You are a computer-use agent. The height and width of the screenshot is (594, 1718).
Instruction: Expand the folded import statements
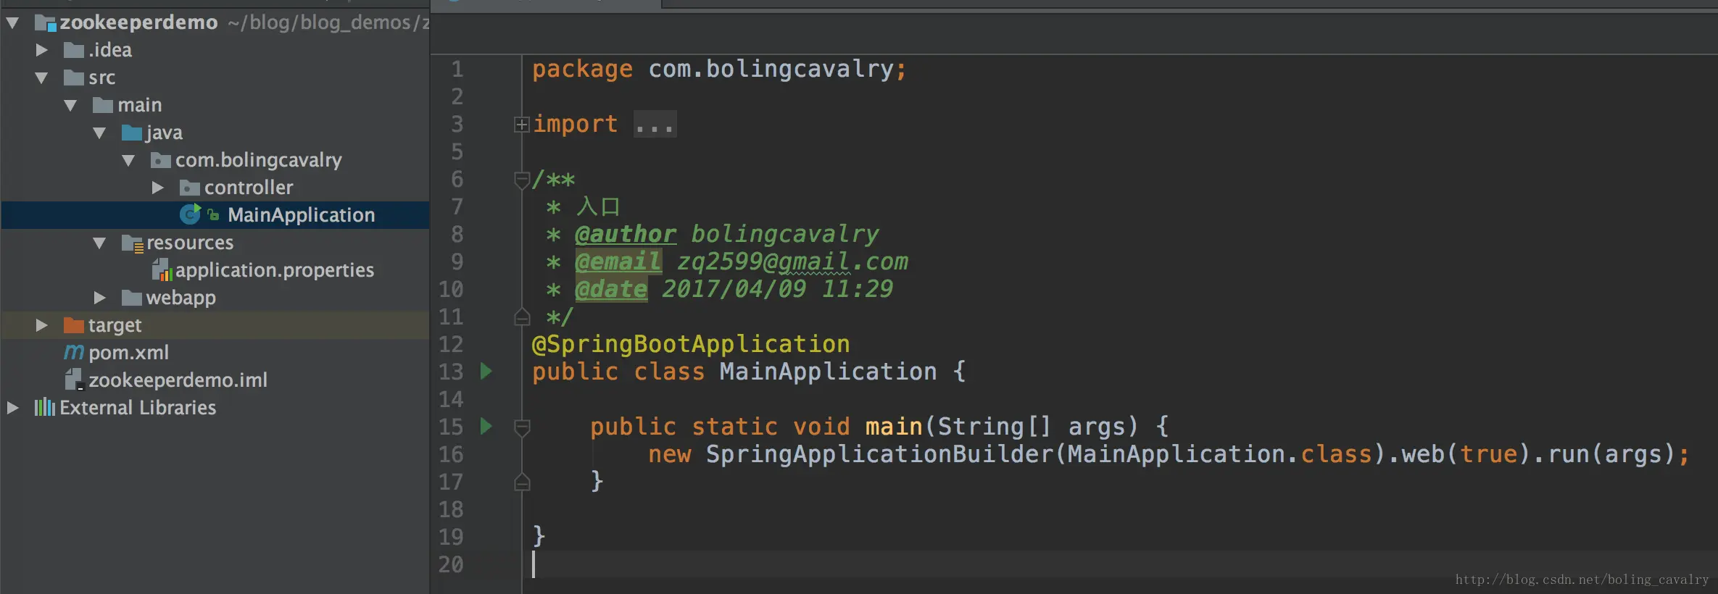click(x=521, y=125)
